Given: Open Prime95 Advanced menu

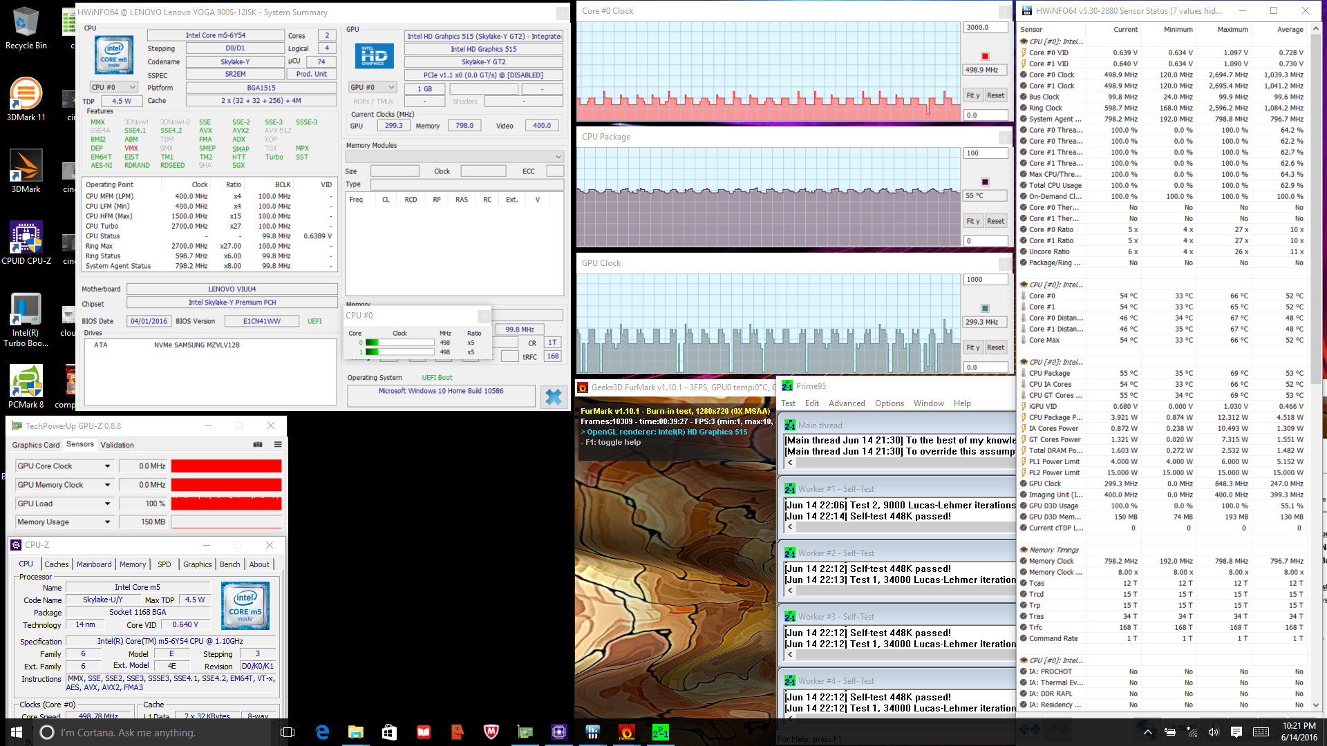Looking at the screenshot, I should click(x=847, y=403).
